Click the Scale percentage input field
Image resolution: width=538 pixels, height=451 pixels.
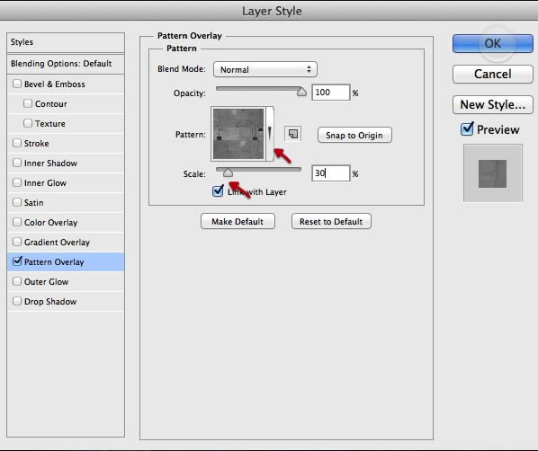(x=331, y=173)
